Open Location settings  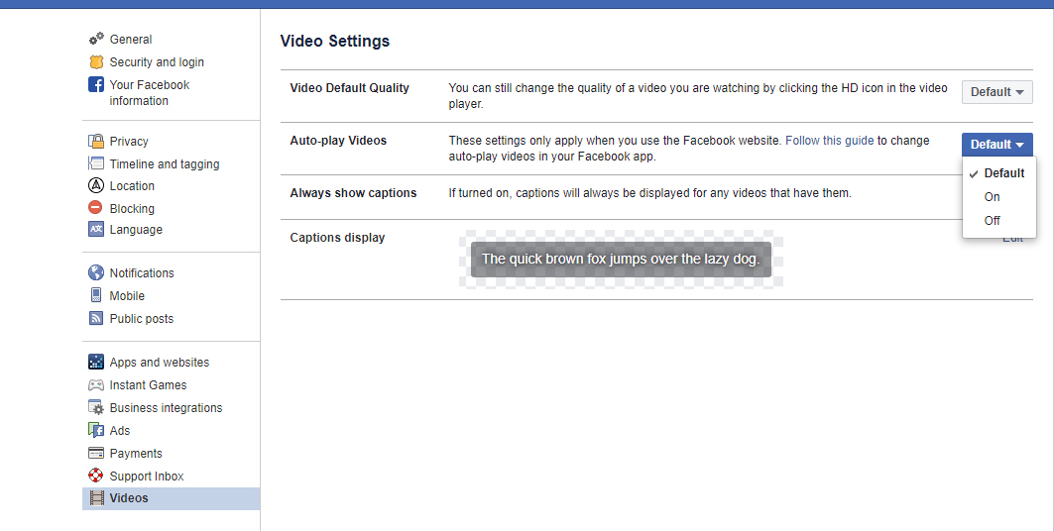(132, 186)
